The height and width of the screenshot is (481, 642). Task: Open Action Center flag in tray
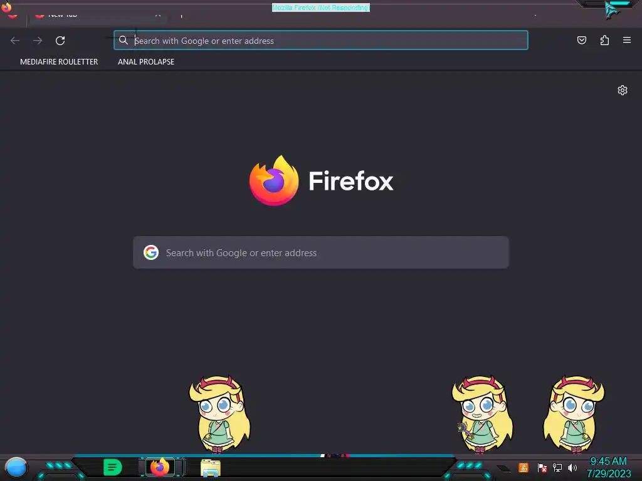pos(542,467)
